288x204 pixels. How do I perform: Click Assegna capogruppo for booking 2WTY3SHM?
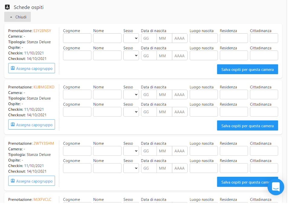pyautogui.click(x=31, y=181)
